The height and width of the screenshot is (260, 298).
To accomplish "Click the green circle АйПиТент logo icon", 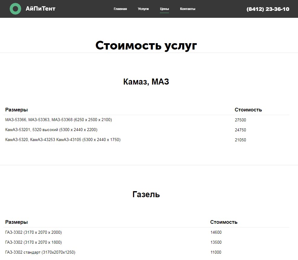I will tap(15, 9).
